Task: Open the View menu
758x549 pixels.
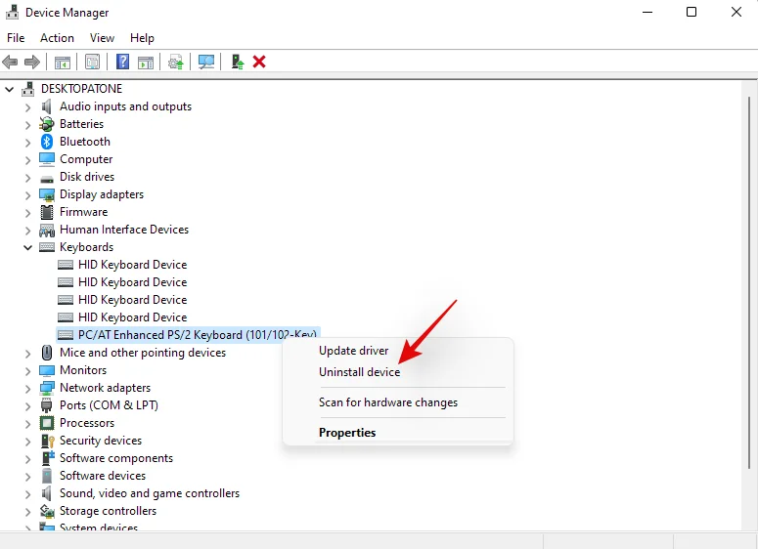Action: 102,37
